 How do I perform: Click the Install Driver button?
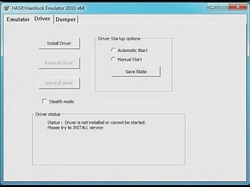(59, 43)
